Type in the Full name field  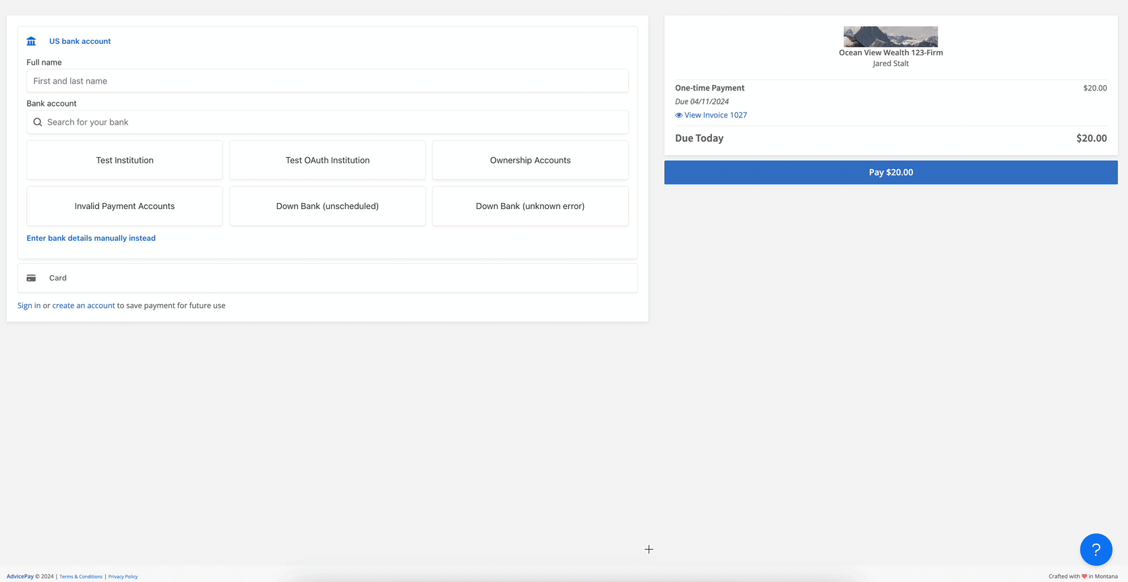[327, 81]
